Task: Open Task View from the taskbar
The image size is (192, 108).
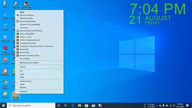Action: click(x=65, y=105)
